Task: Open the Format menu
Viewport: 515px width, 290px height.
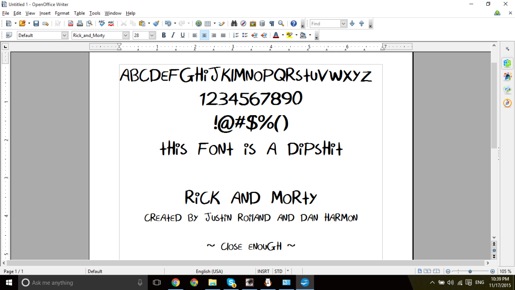Action: pos(62,13)
